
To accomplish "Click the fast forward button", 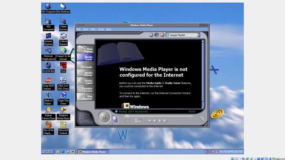I will click(160, 120).
